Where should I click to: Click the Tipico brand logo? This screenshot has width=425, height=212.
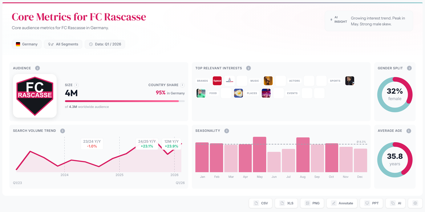[x=217, y=81]
